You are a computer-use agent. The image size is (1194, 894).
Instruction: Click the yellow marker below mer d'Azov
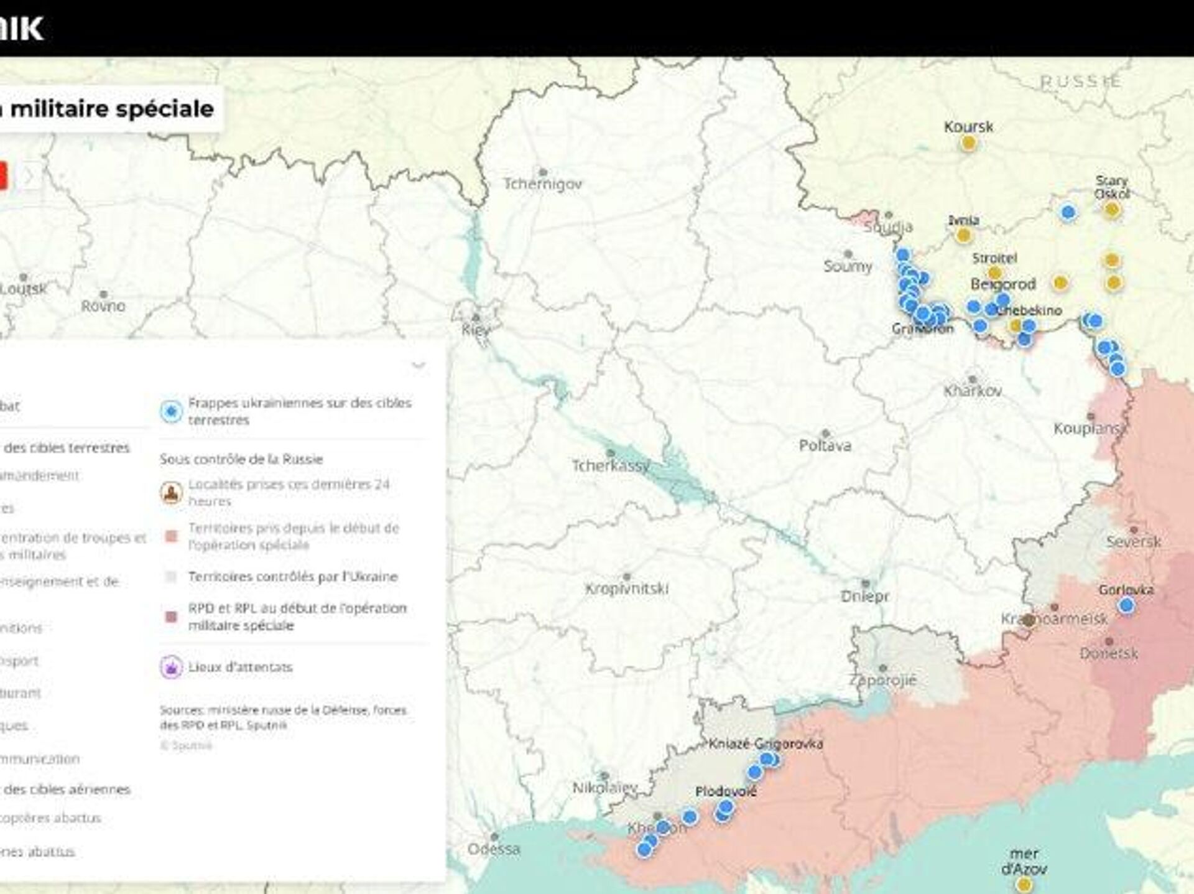click(1023, 885)
